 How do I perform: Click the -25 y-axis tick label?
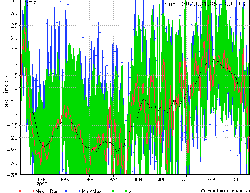click(x=12, y=150)
